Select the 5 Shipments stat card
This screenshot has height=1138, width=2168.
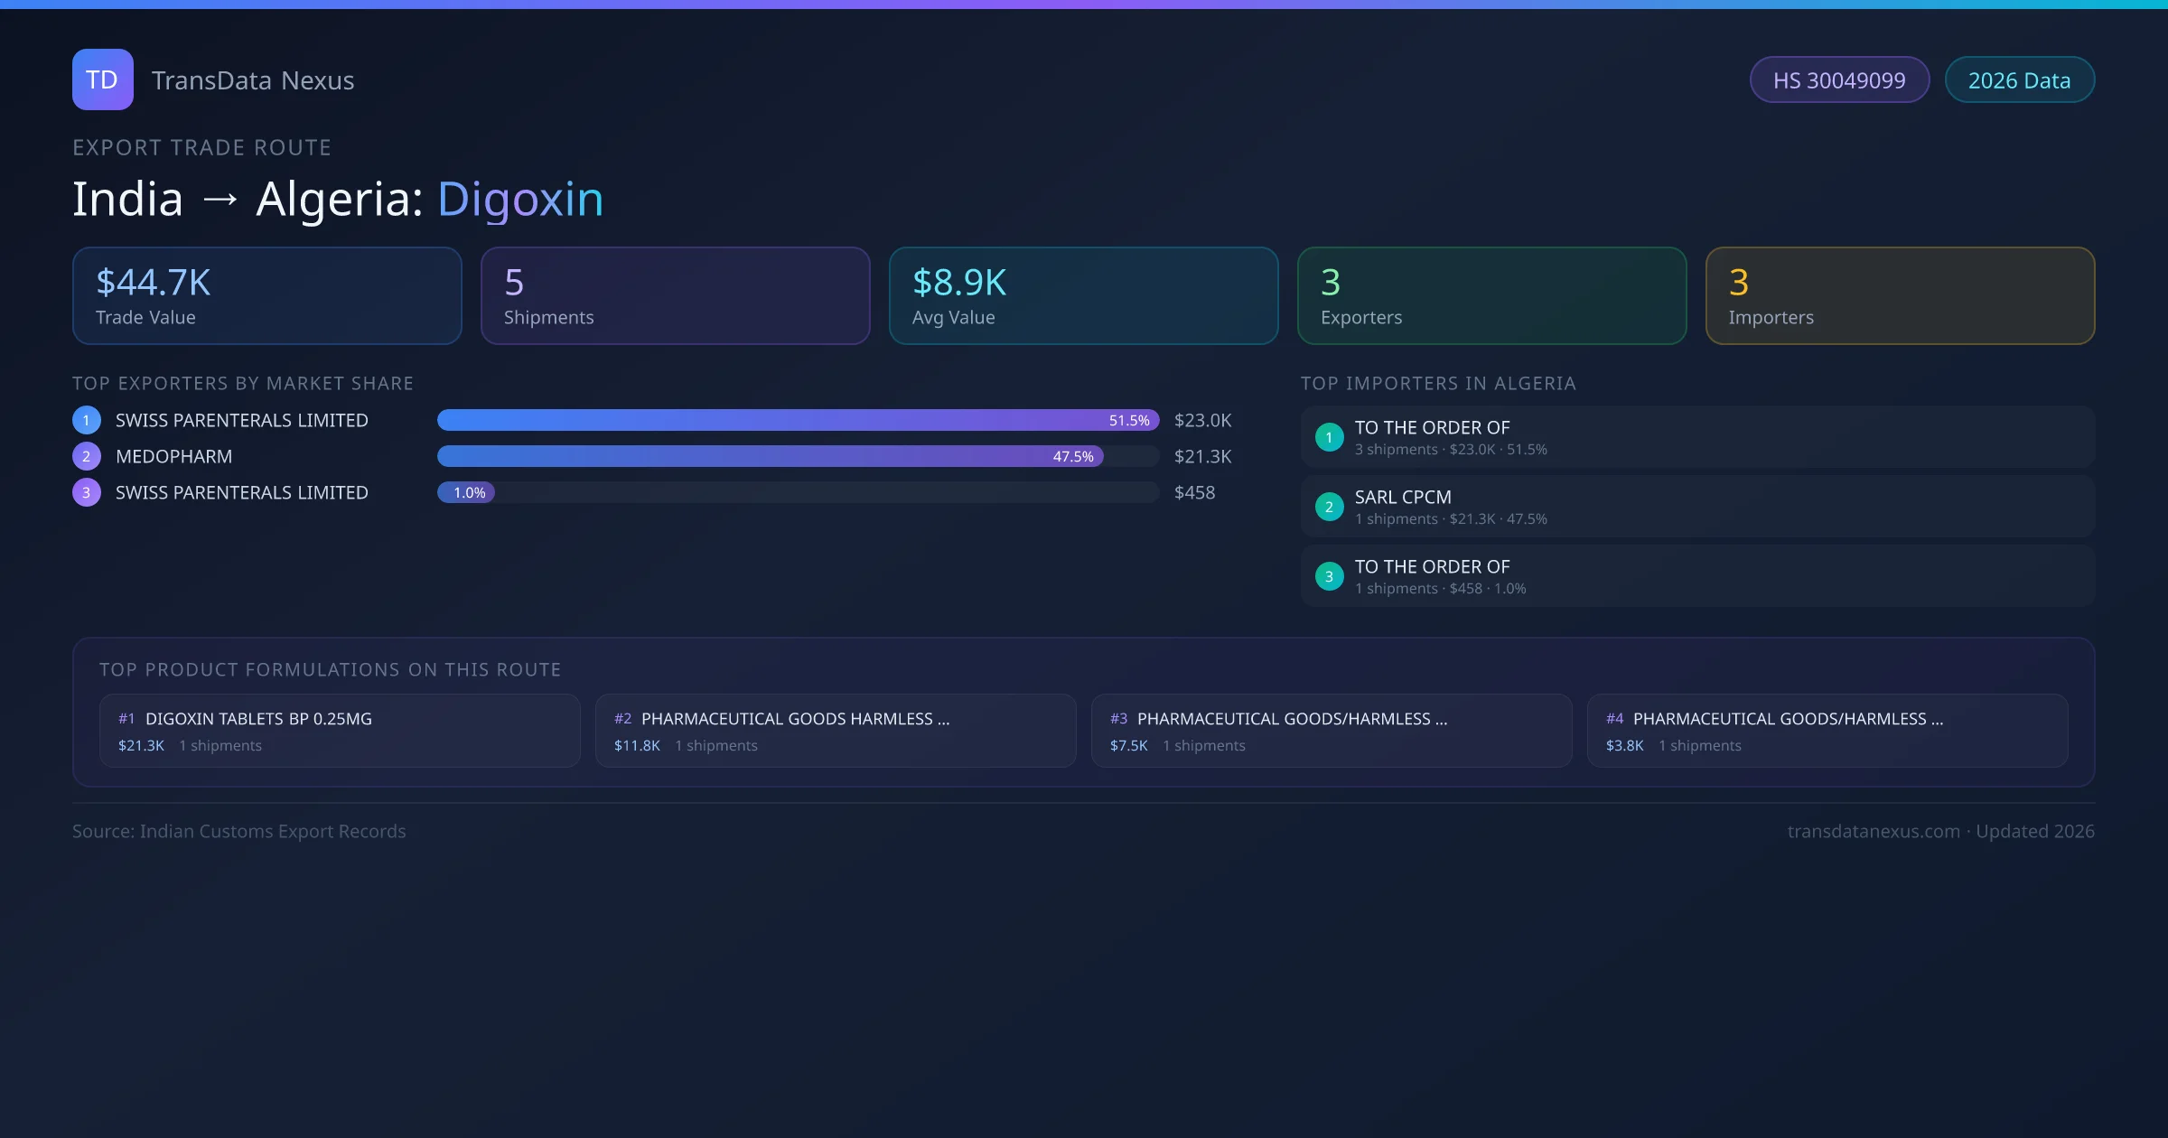(x=675, y=296)
